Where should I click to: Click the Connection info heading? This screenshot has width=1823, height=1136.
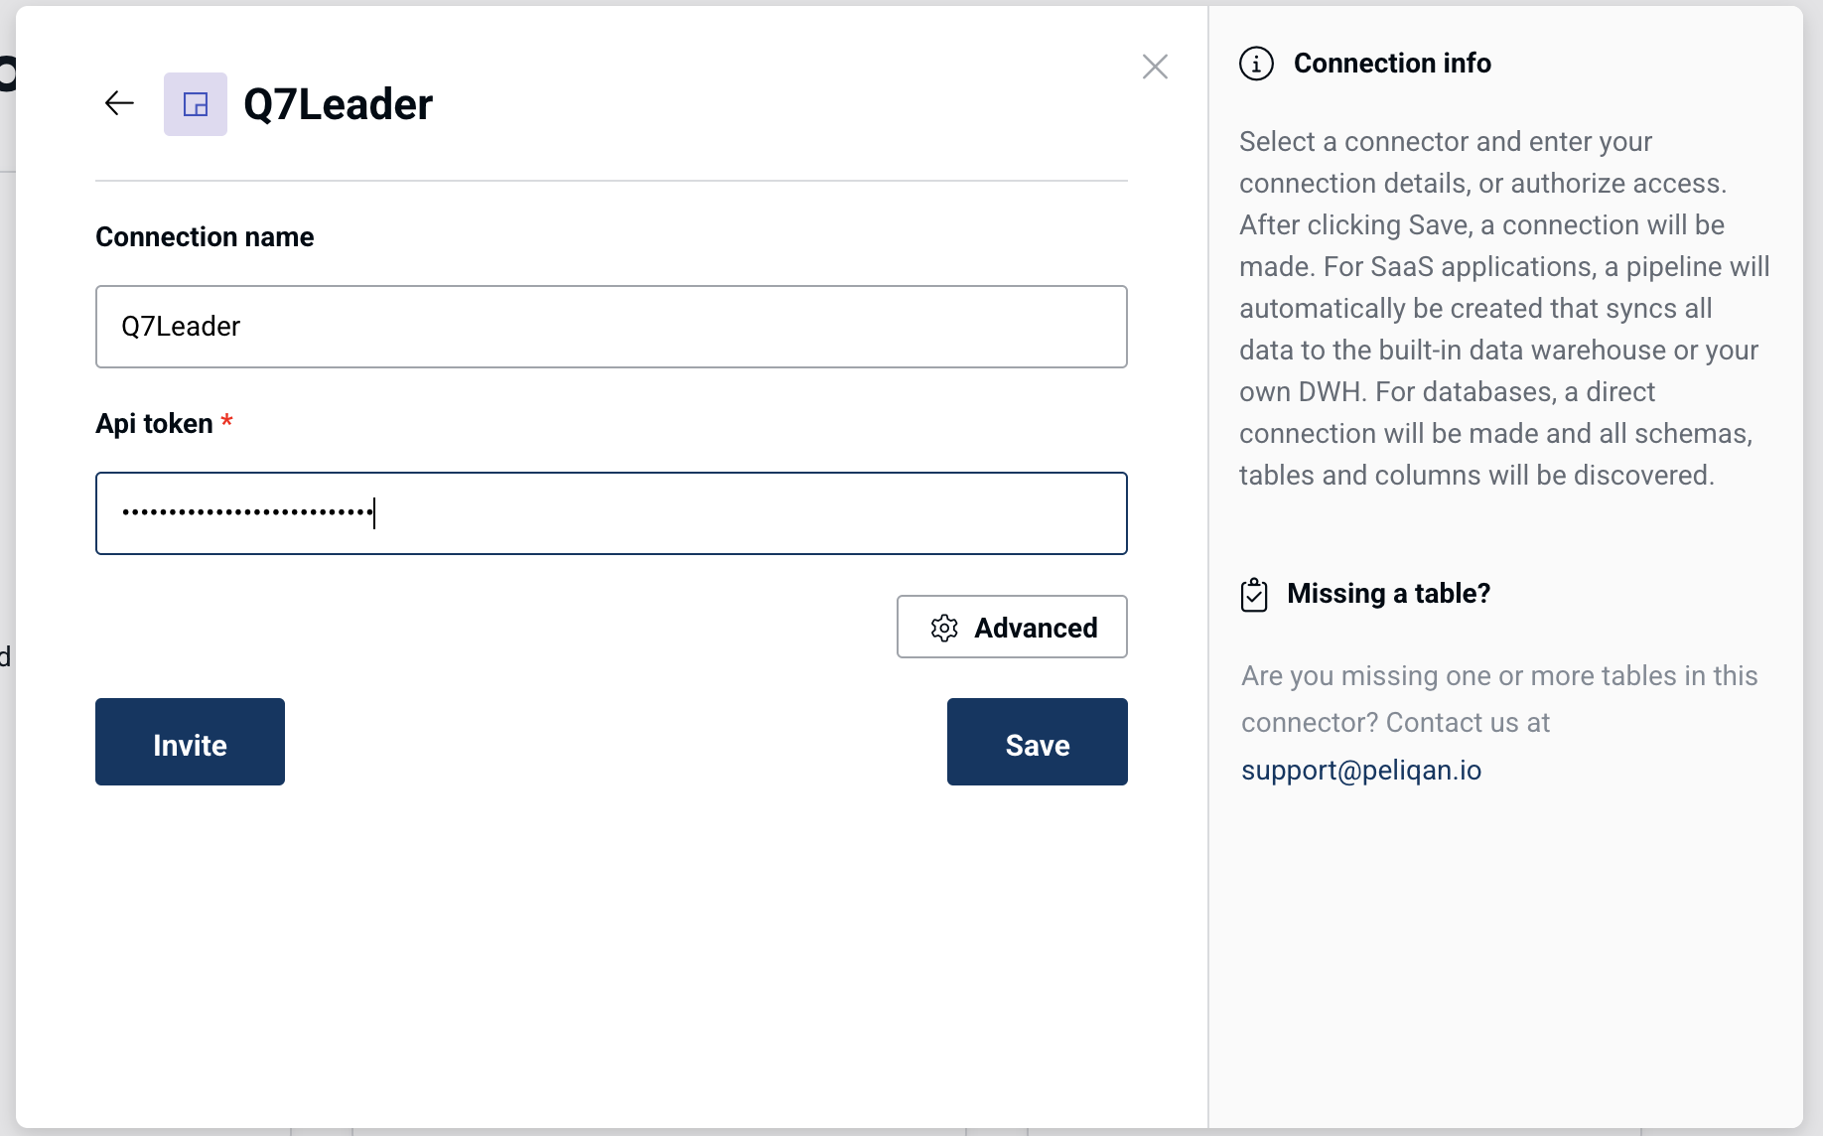pyautogui.click(x=1392, y=64)
